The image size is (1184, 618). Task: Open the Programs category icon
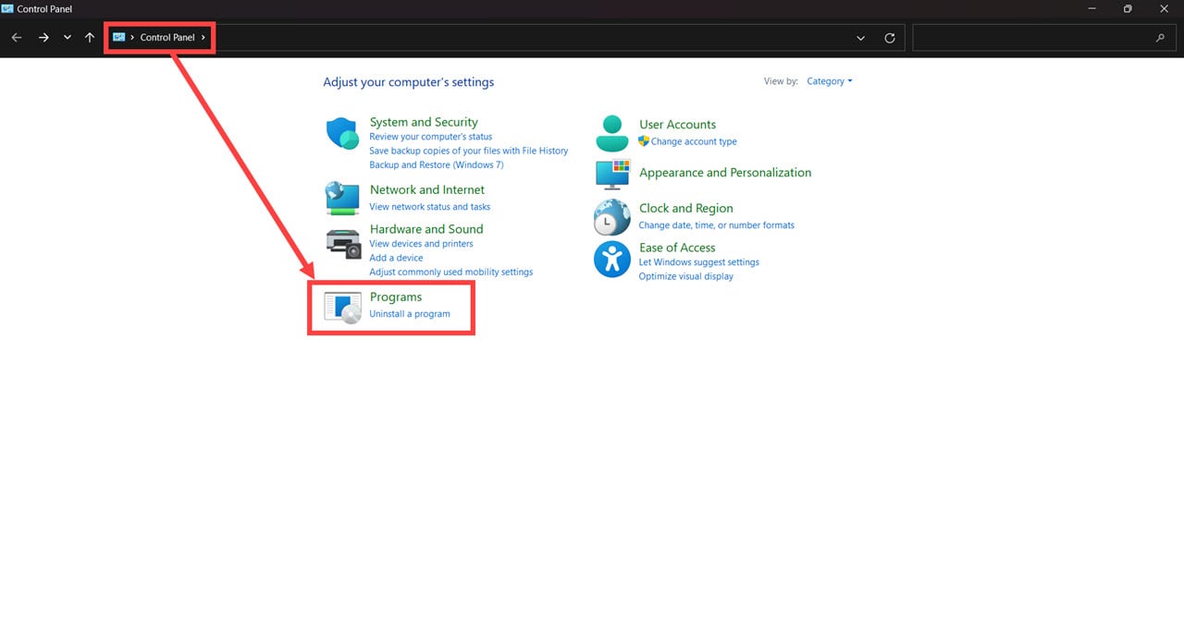coord(342,308)
